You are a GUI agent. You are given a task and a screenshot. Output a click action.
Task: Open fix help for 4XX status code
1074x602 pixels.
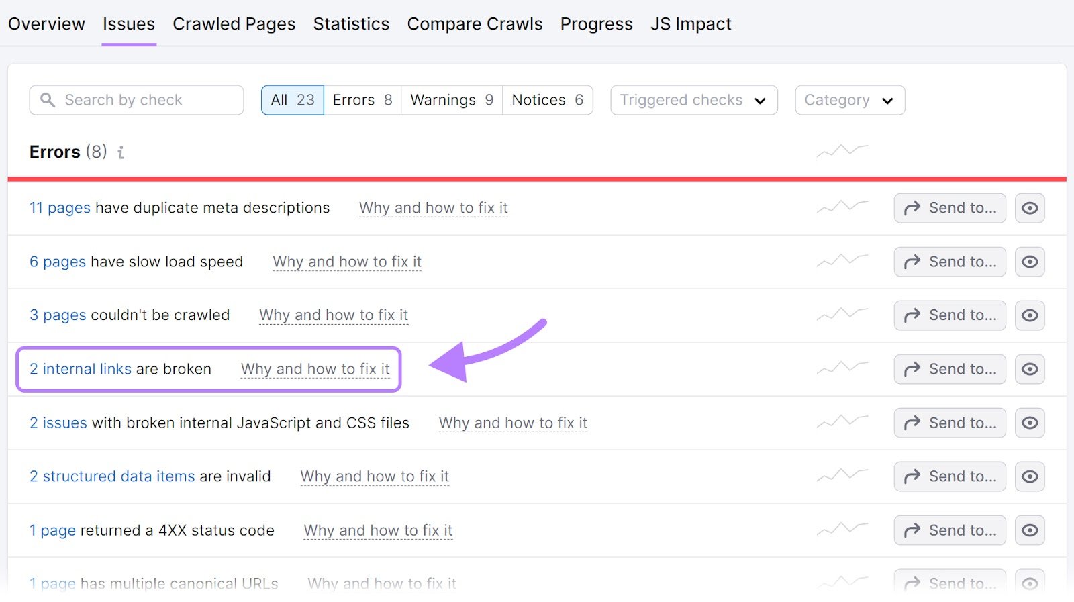pyautogui.click(x=378, y=530)
